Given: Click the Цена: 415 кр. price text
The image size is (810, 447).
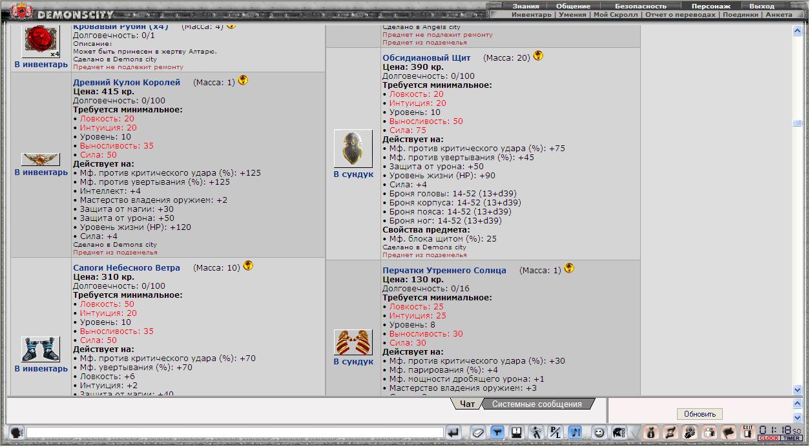Looking at the screenshot, I should (x=103, y=92).
